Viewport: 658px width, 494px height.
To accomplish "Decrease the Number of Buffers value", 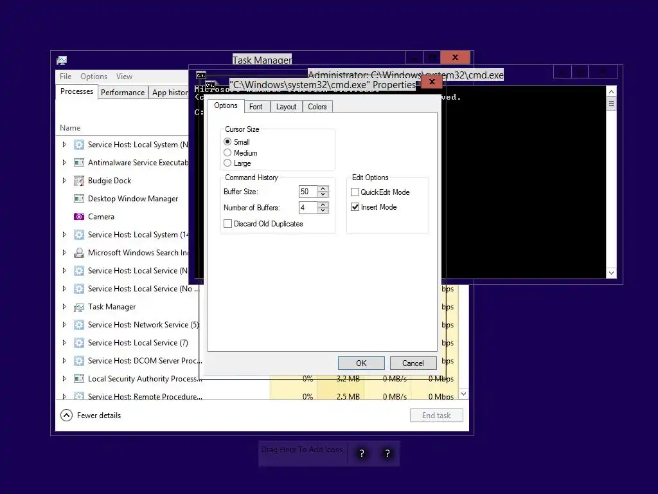I will tap(323, 210).
